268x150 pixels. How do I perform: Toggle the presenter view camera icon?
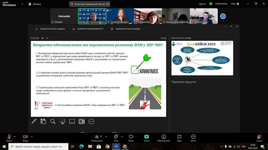[x=82, y=121]
